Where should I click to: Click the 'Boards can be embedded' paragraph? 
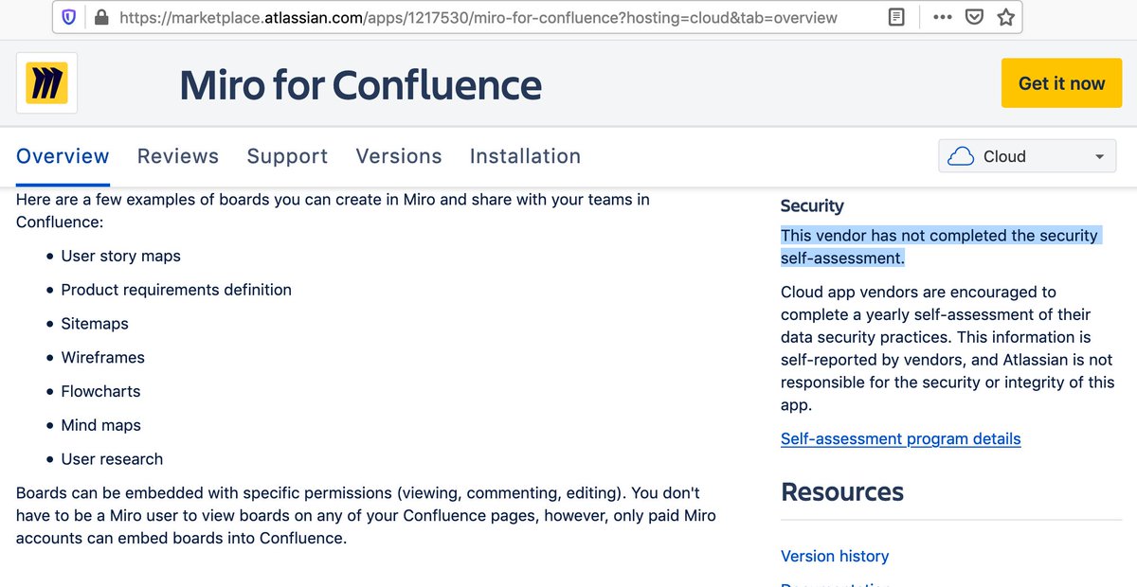[x=366, y=516]
